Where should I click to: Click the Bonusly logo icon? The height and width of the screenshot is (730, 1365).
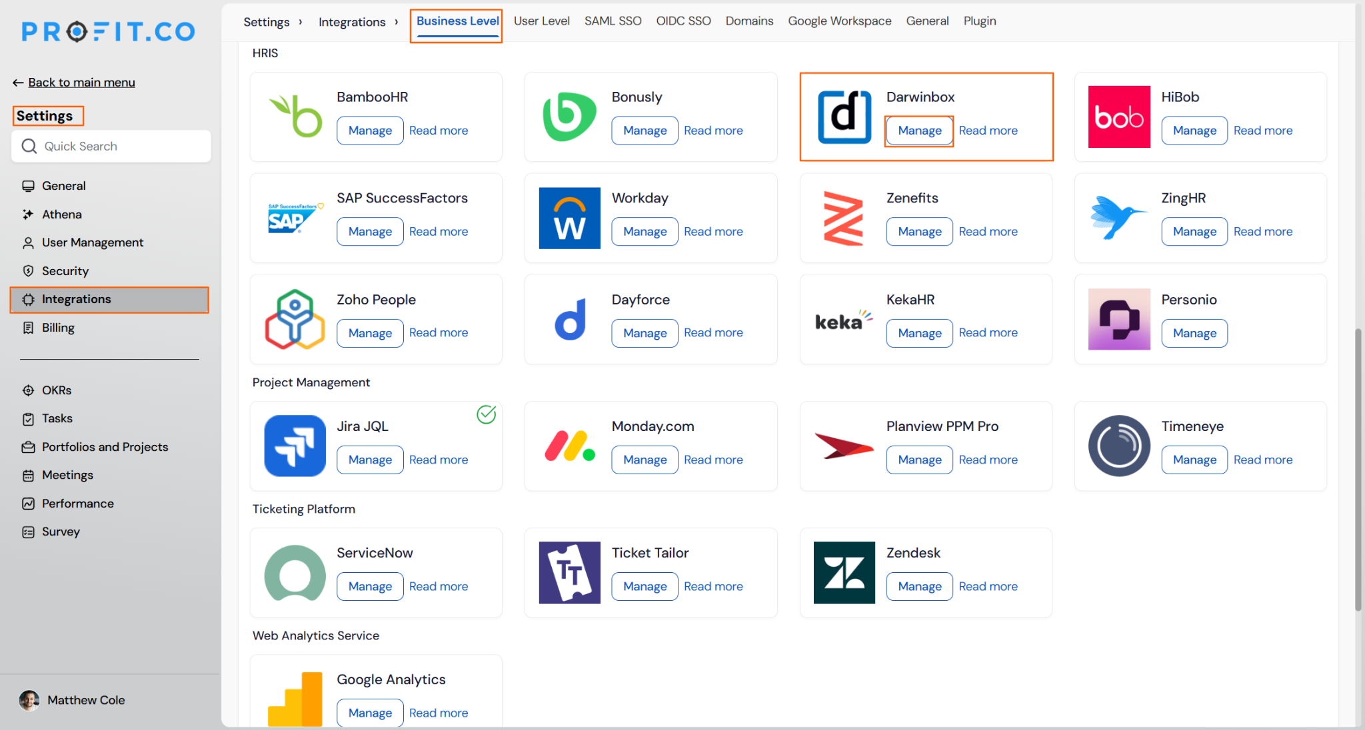coord(569,117)
